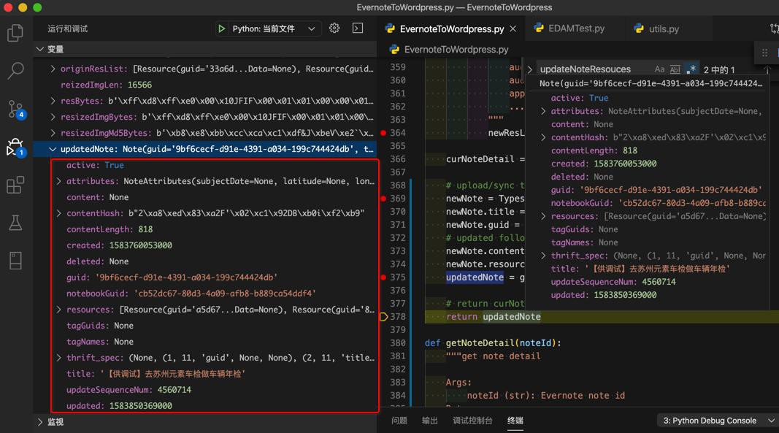Collapse the 变量 variables section
Image resolution: width=779 pixels, height=433 pixels.
[39, 49]
